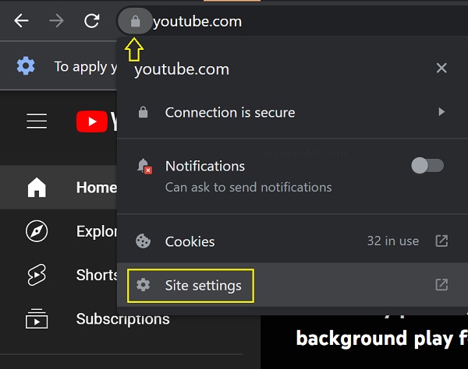Go back with the browser back arrow
This screenshot has width=468, height=369.
click(x=21, y=21)
